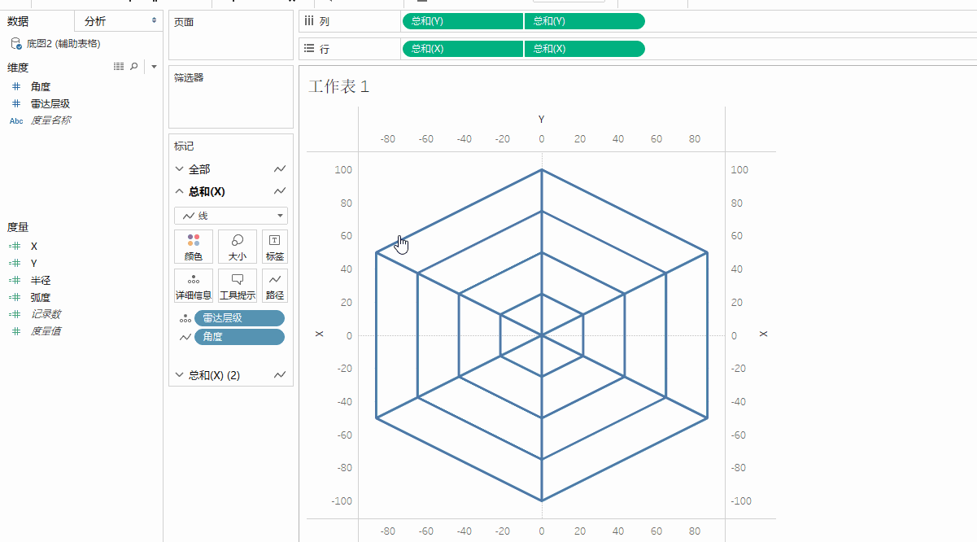Viewport: 977px width, 542px height.
Task: Click the top Y axis title
Action: click(541, 120)
